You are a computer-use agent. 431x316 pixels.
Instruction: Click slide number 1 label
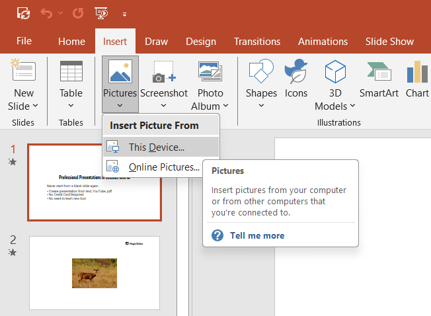[13, 149]
